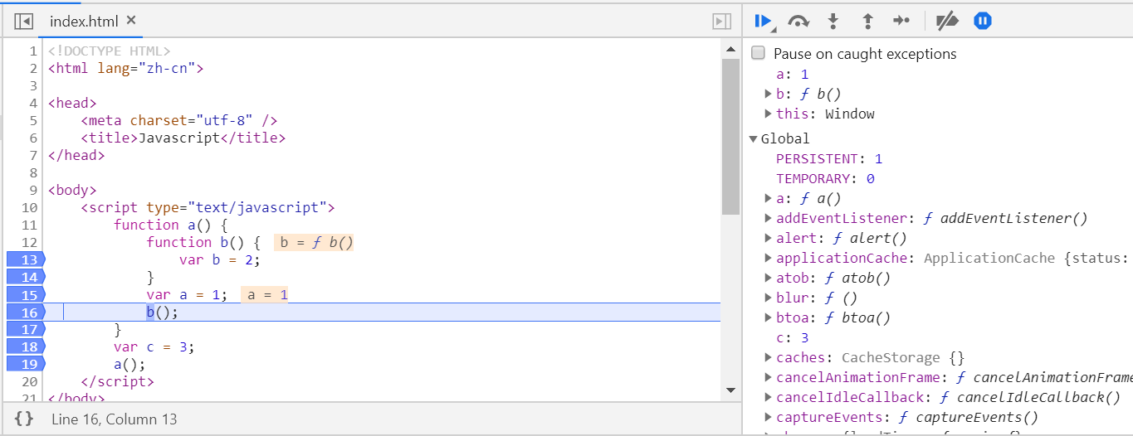Click line number 12 gutter
Viewport: 1133px width, 436px height.
pyautogui.click(x=28, y=242)
